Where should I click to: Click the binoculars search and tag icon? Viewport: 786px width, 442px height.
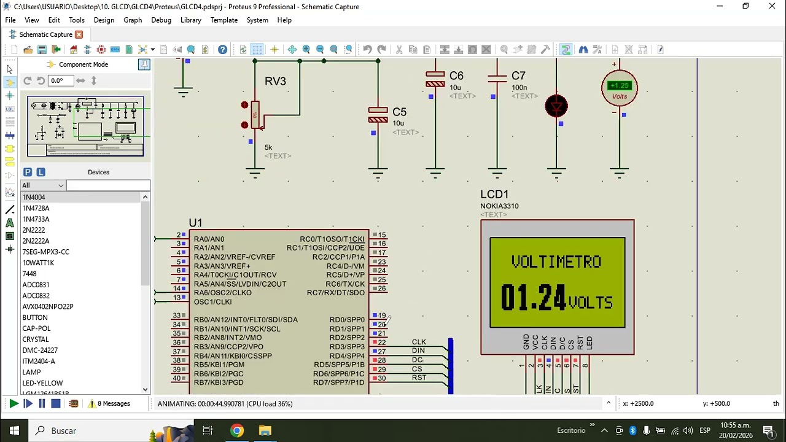(583, 50)
